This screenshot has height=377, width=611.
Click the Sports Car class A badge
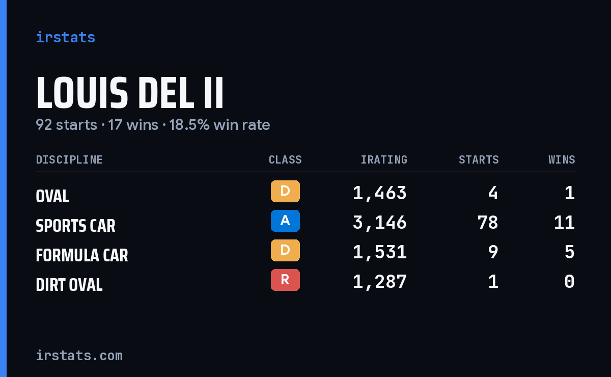[x=285, y=221]
